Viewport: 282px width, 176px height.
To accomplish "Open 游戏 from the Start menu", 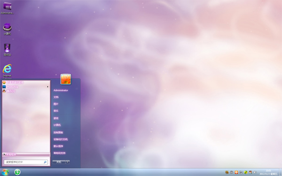I will (x=56, y=118).
